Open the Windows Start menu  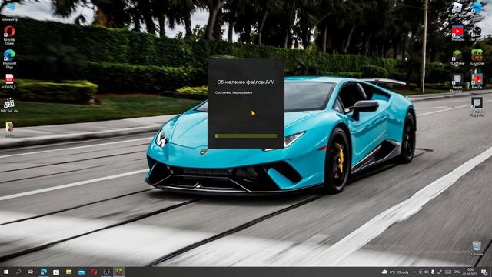click(6, 272)
